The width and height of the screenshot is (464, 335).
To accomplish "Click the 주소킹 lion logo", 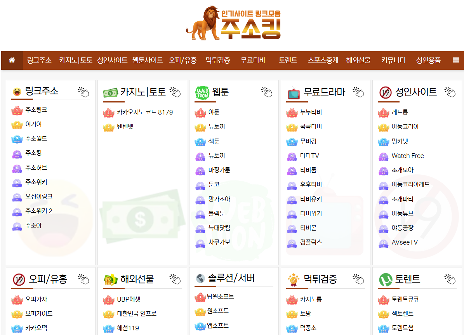I will [x=233, y=23].
